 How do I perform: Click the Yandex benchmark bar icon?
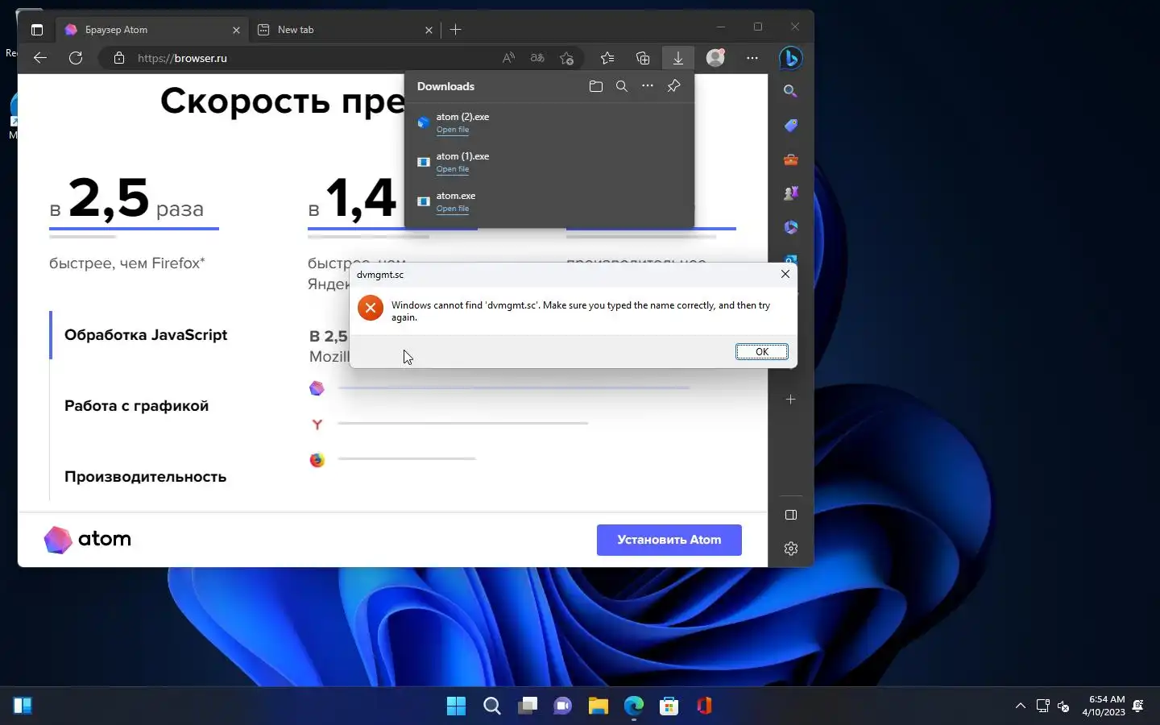click(x=317, y=424)
